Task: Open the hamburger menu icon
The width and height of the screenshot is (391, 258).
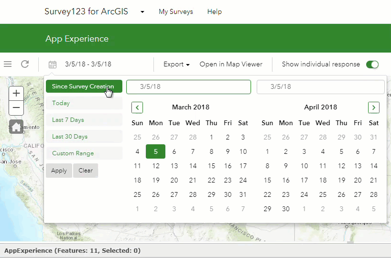Action: click(x=8, y=64)
